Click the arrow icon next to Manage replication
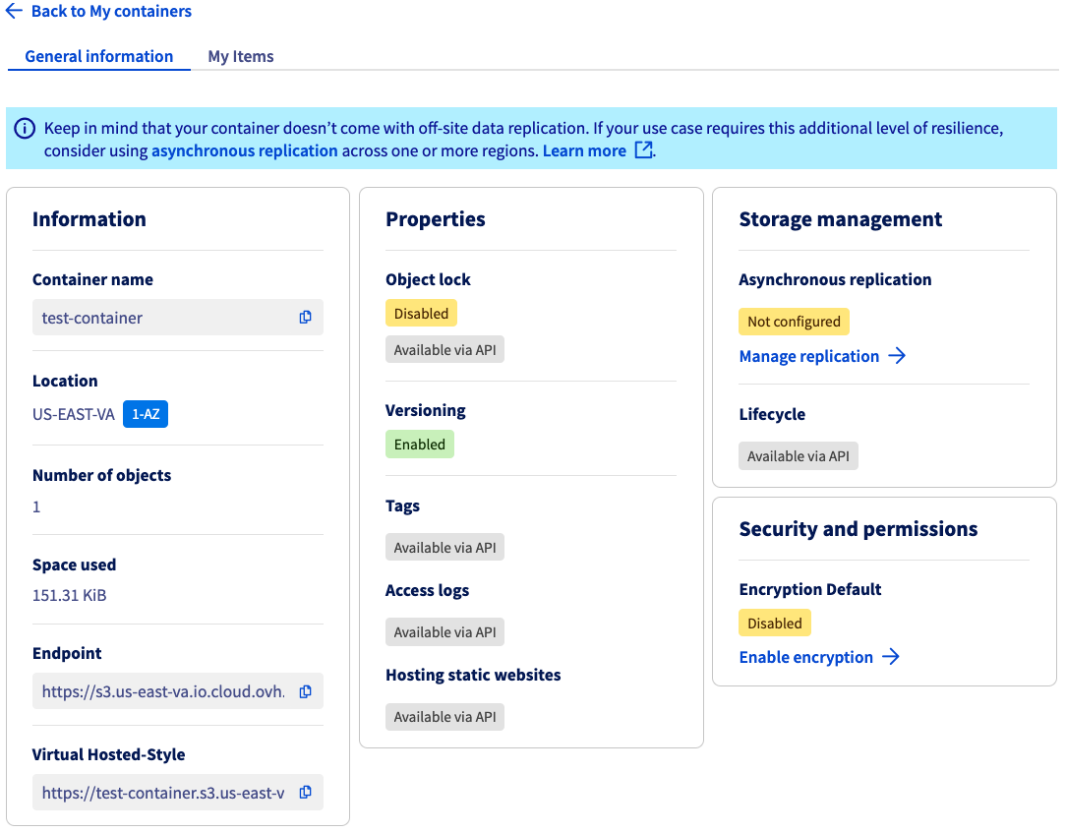 tap(896, 356)
